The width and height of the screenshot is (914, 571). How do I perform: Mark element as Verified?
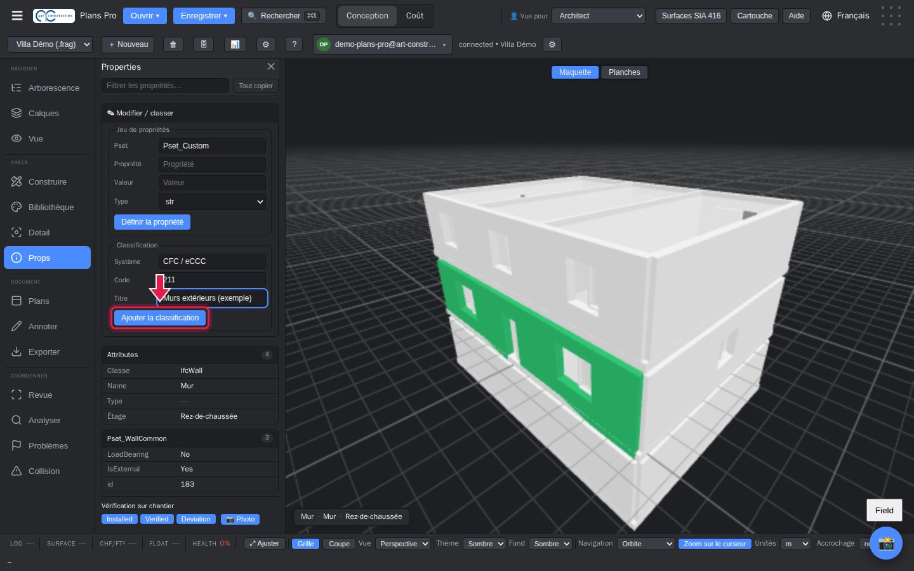pyautogui.click(x=157, y=519)
